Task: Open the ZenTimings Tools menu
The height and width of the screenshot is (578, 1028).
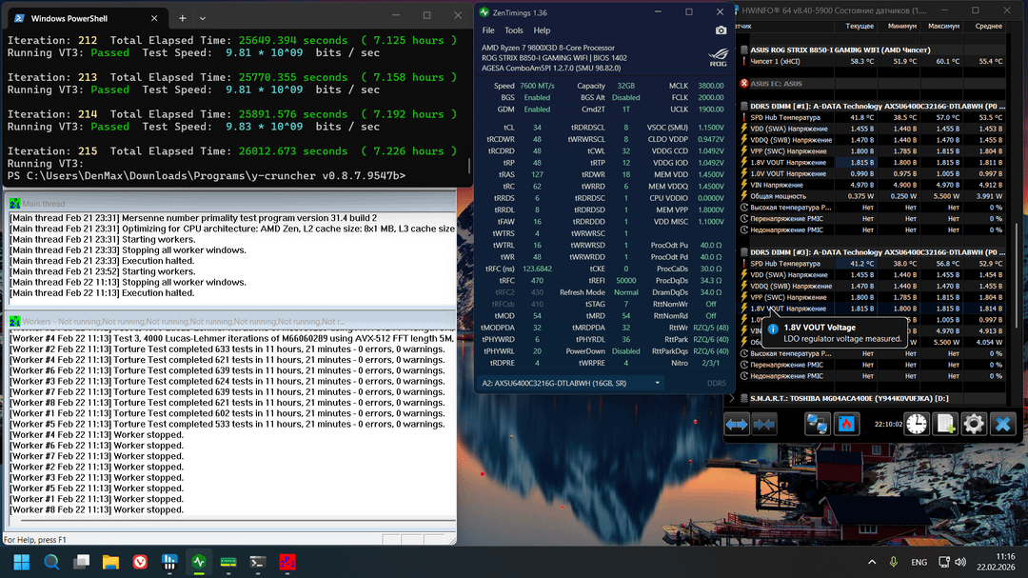Action: coord(513,30)
